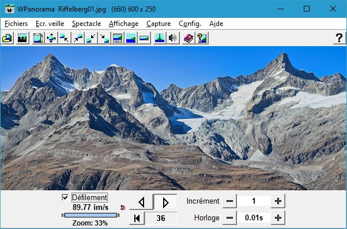
Task: Minimize the WPanorama window
Action: point(281,9)
